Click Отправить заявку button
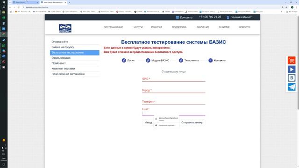This screenshot has height=168, width=299. 192,122
